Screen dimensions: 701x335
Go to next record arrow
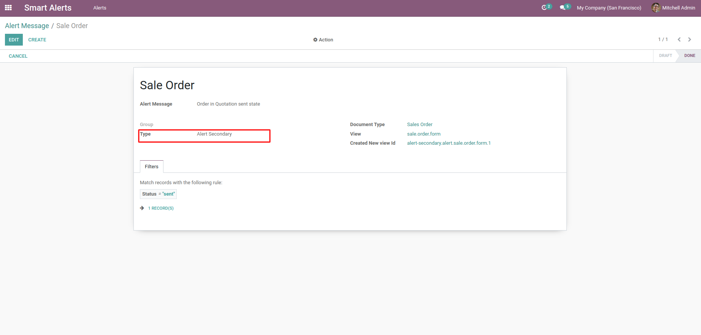[690, 40]
